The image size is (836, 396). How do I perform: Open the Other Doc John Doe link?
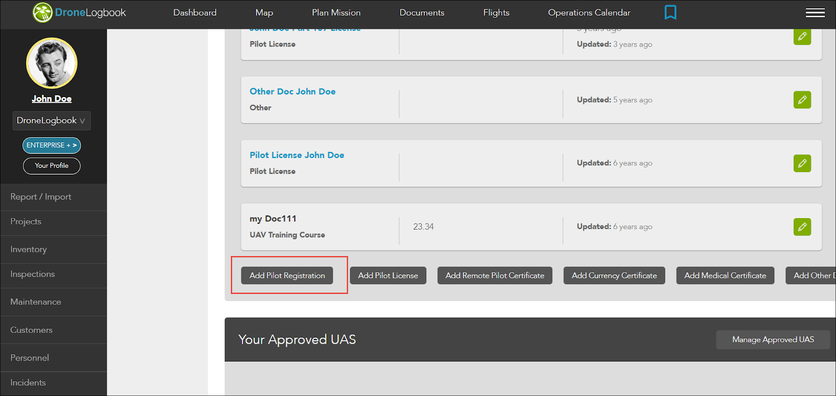pos(293,91)
